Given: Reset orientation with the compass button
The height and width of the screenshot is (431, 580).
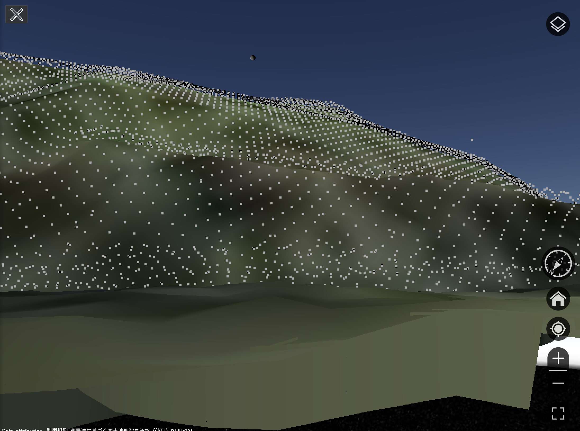Looking at the screenshot, I should pyautogui.click(x=558, y=263).
